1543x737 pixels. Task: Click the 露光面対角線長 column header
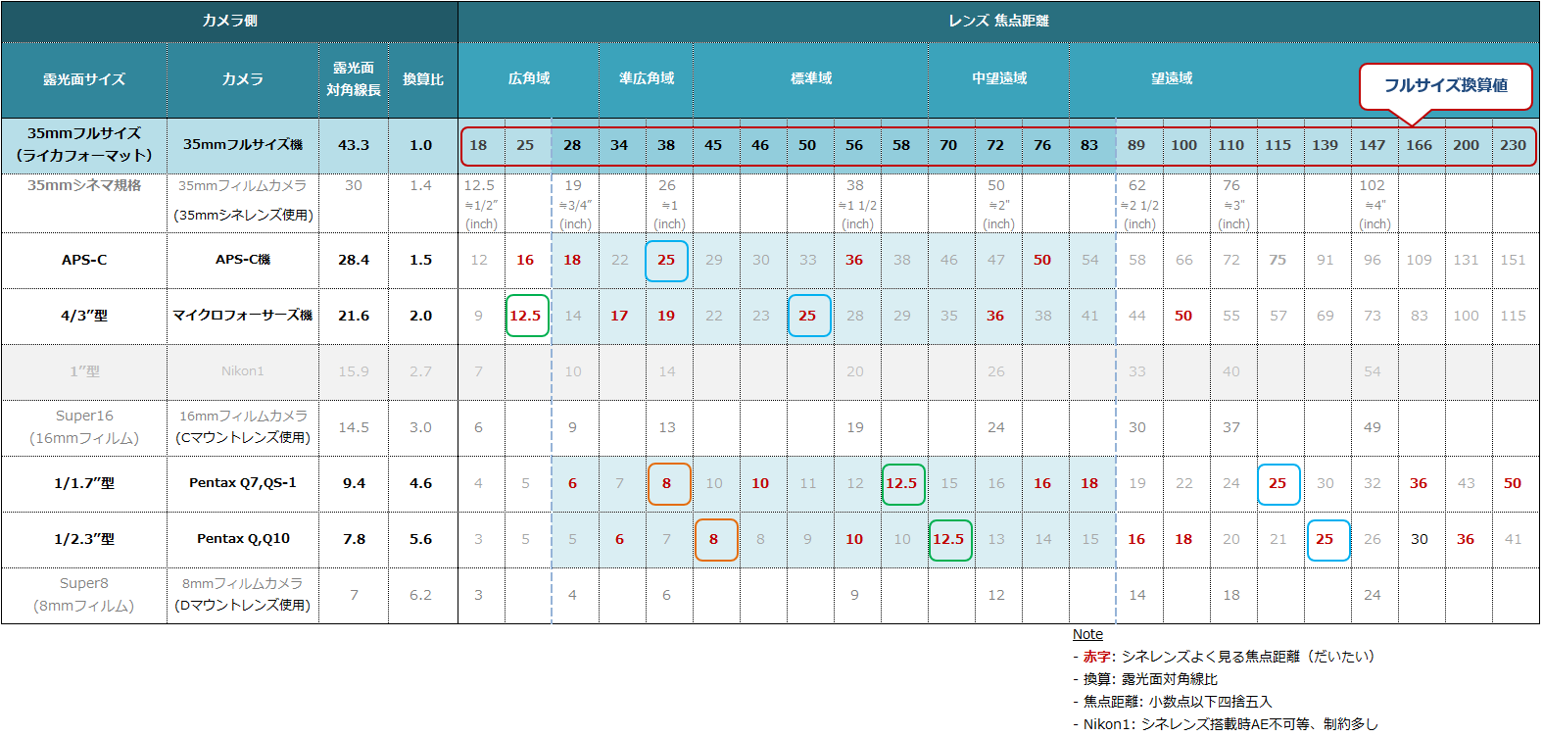click(354, 79)
